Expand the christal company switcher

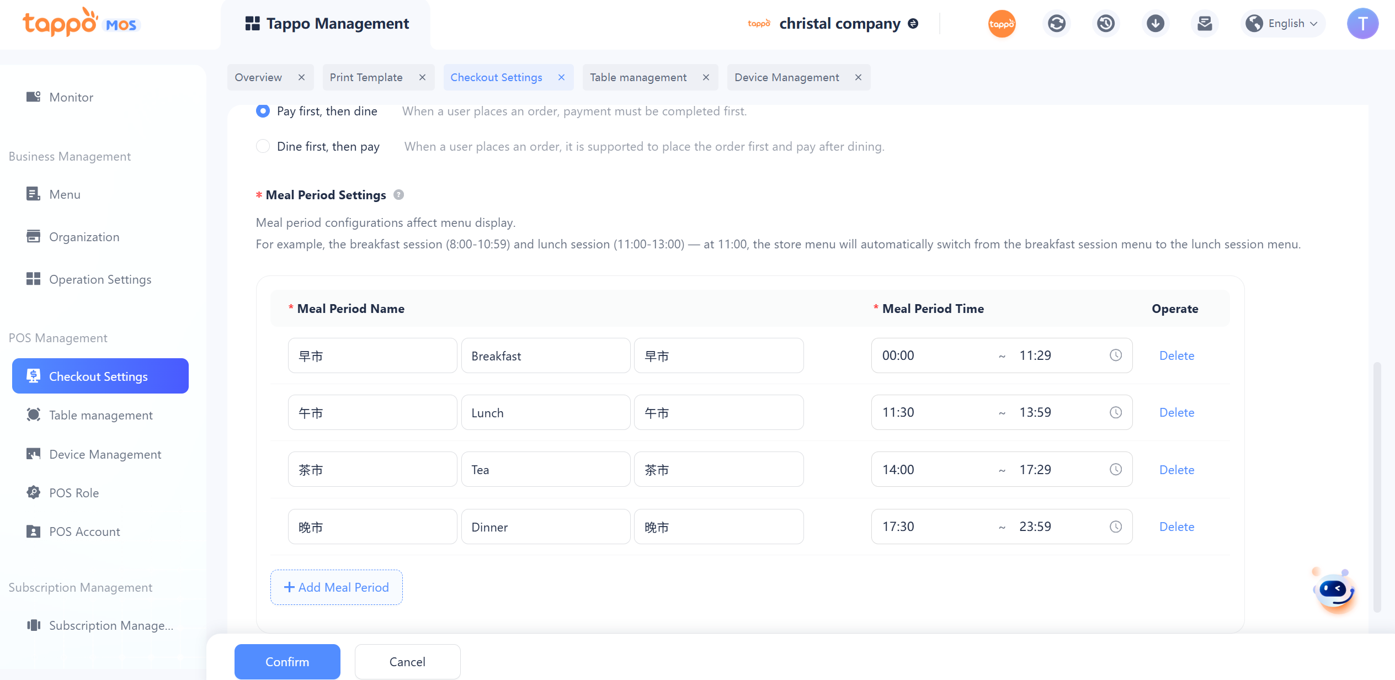(913, 24)
